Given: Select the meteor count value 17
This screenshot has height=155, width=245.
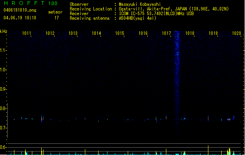Looking at the screenshot, I should [x=56, y=18].
